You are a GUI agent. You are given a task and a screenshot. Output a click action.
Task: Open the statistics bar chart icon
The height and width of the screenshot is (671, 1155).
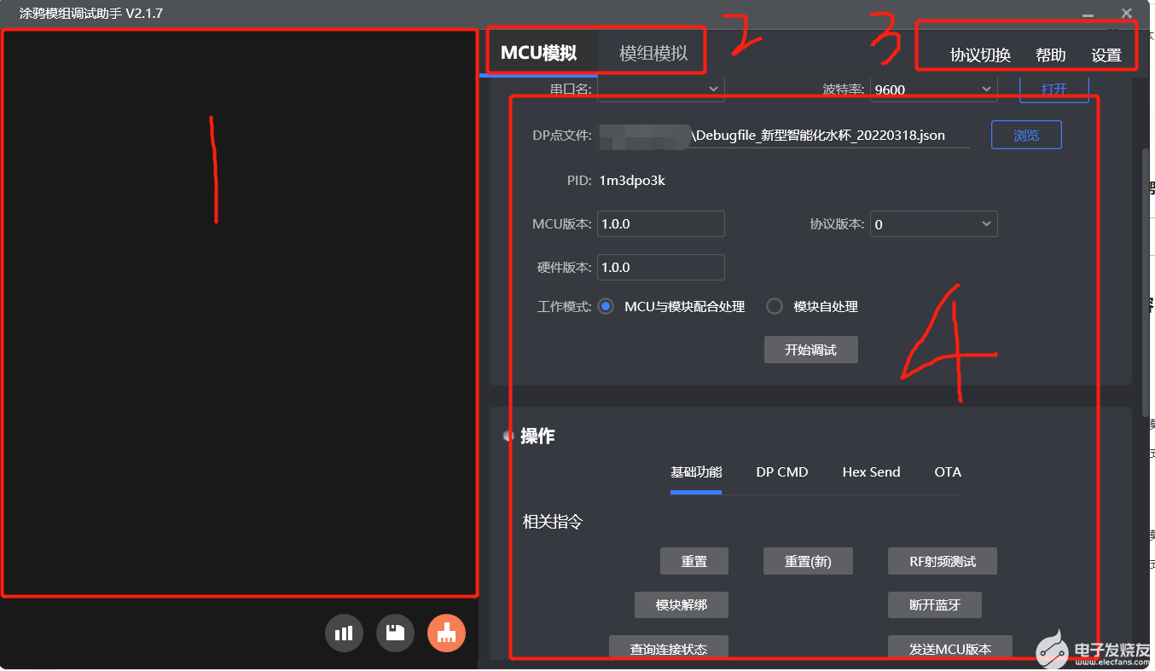tap(344, 633)
